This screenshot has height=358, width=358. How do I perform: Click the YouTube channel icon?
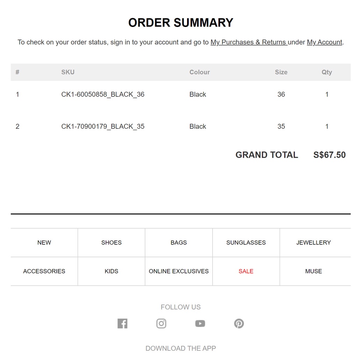pos(200,323)
